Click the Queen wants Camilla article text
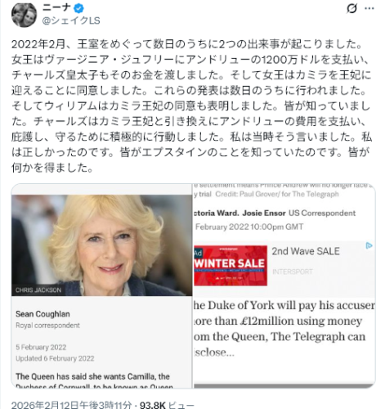 (x=94, y=380)
